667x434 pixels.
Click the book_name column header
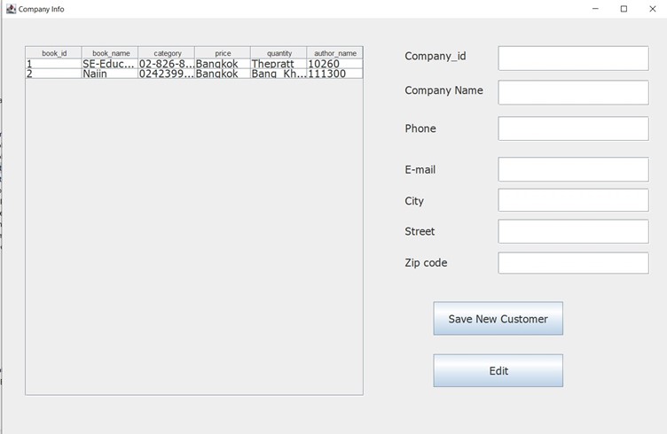110,53
